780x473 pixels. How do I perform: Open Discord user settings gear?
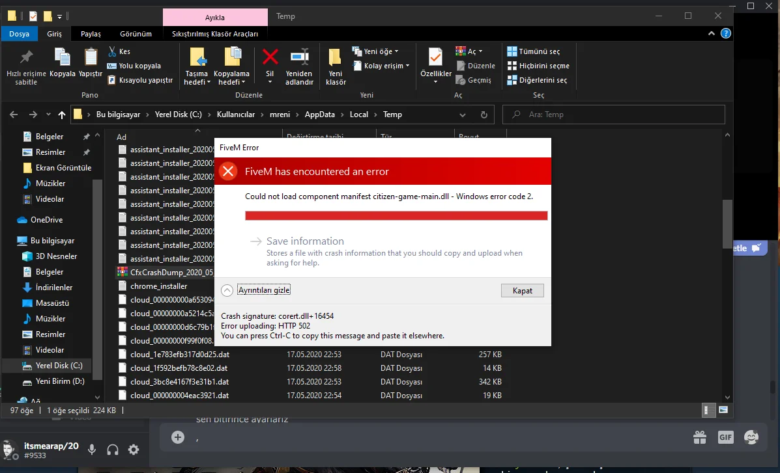134,450
